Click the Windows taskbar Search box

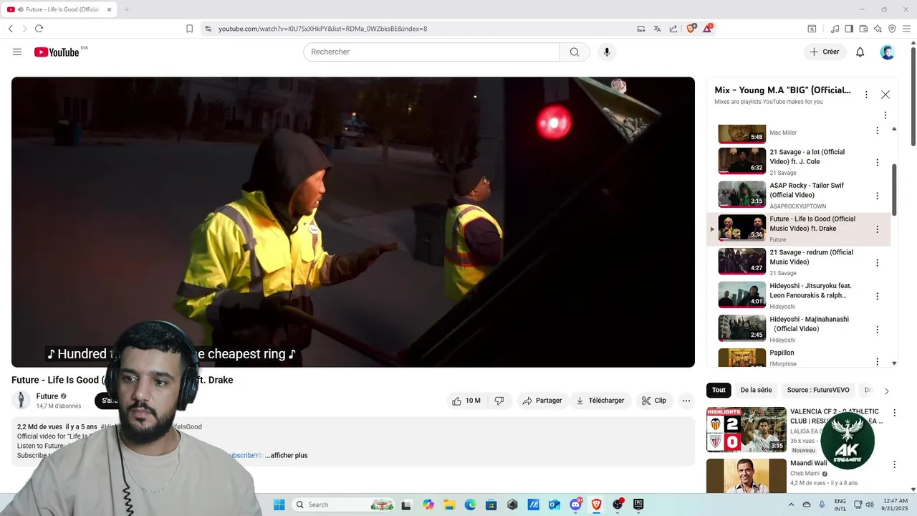pyautogui.click(x=344, y=505)
